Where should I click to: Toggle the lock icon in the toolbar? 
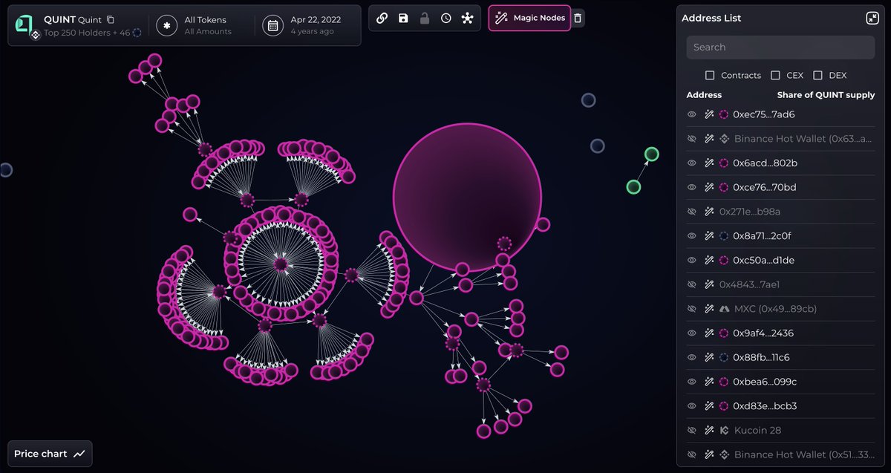425,18
